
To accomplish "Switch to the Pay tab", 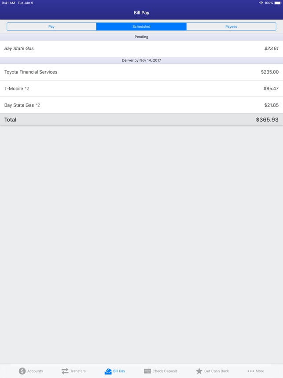I will 51,26.
